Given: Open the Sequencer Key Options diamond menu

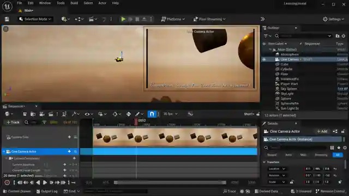Looking at the screenshot, I should click(117, 114).
